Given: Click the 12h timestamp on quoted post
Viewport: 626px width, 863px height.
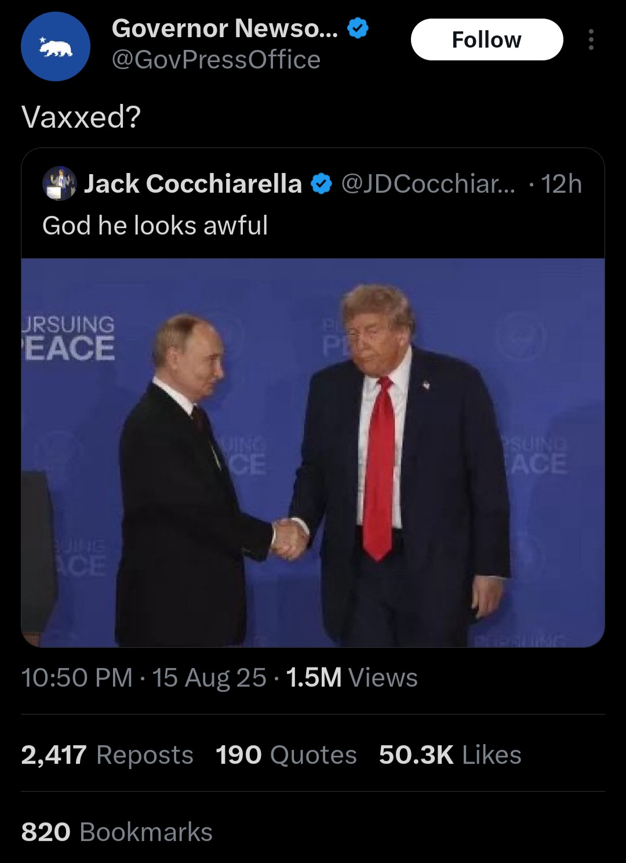Looking at the screenshot, I should coord(561,184).
